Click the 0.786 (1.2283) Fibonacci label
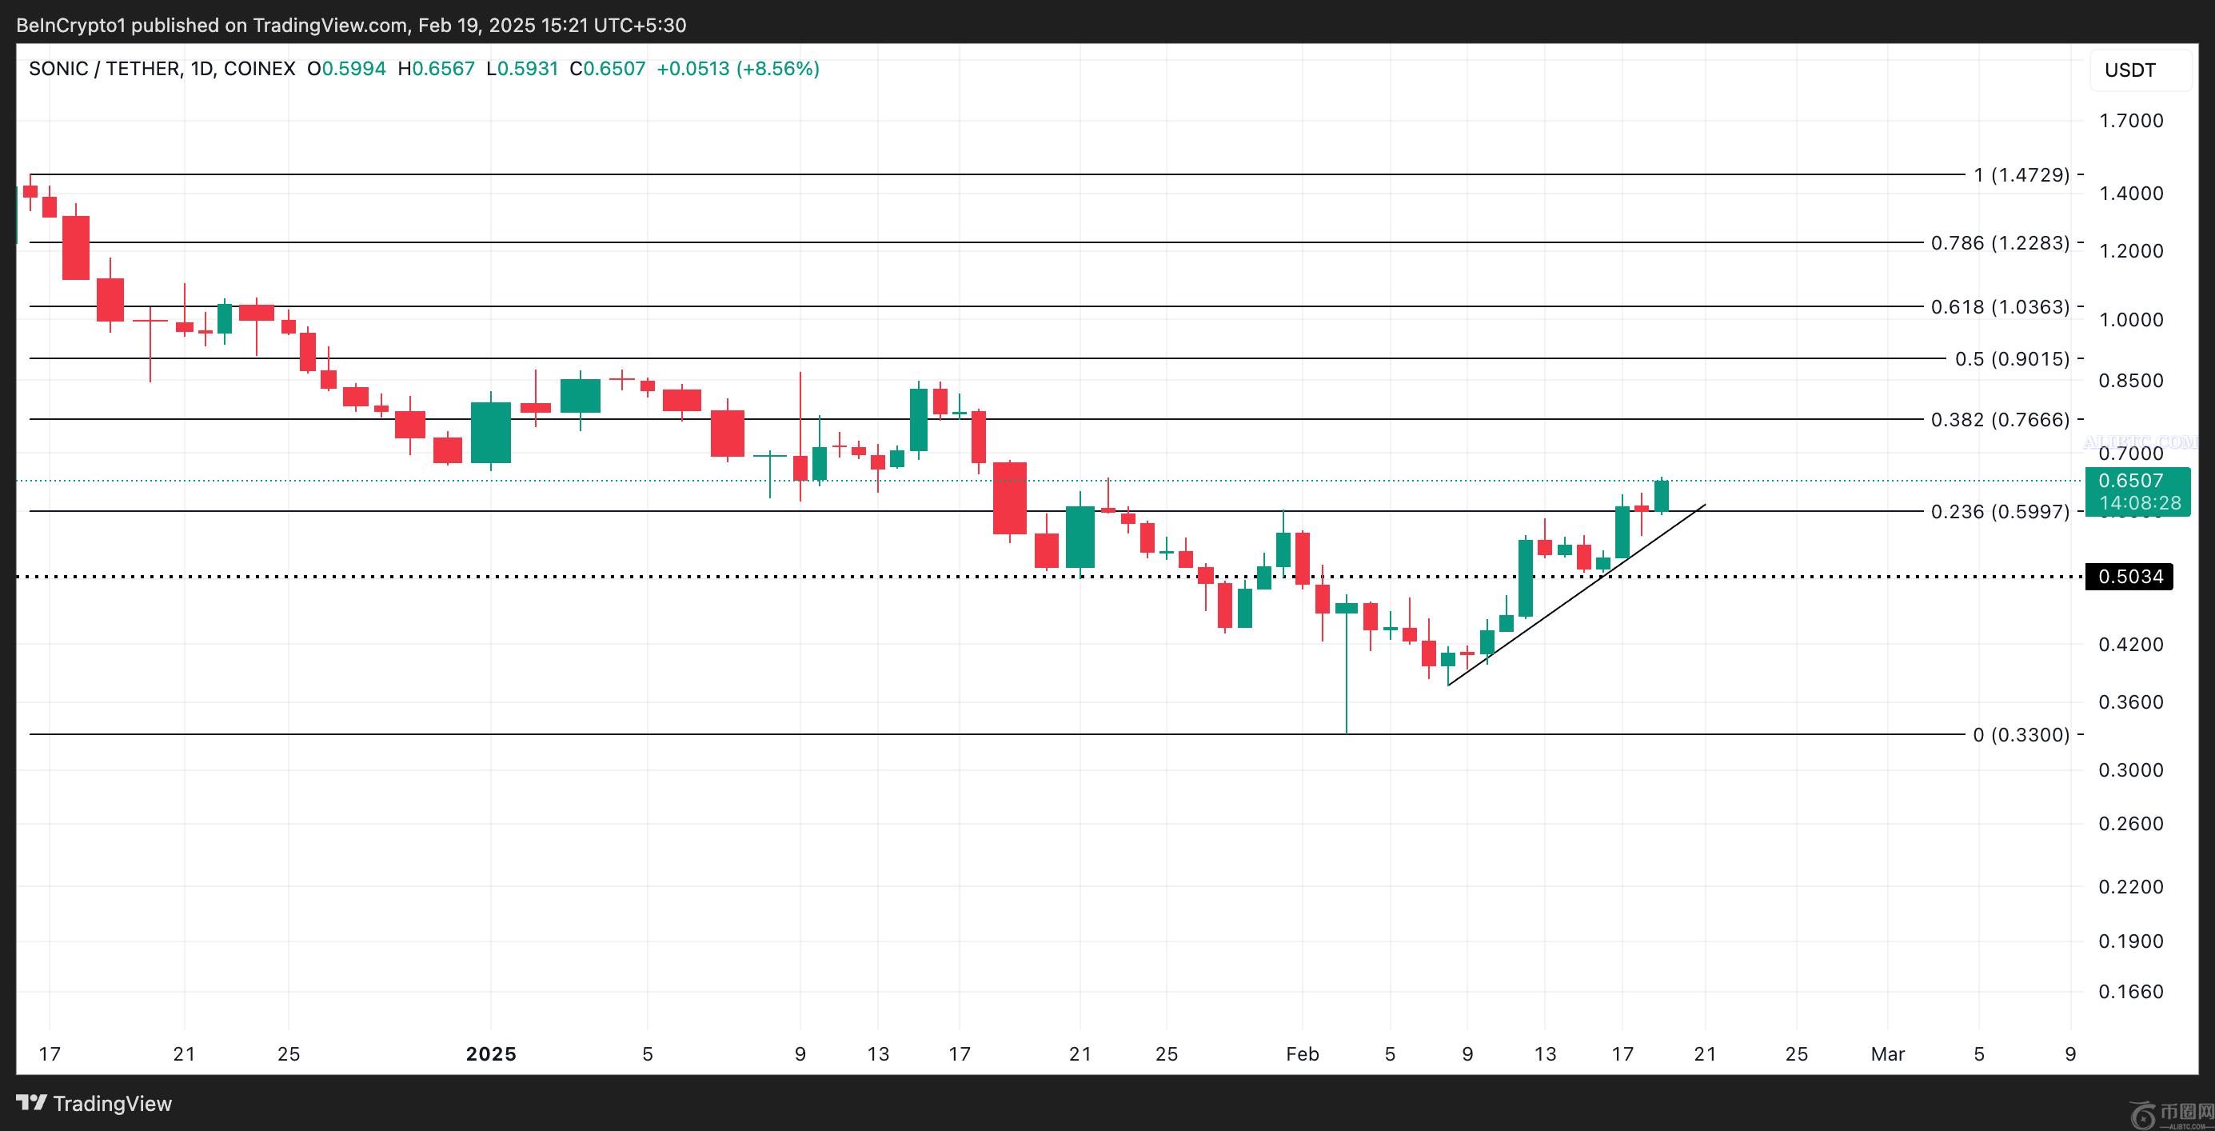This screenshot has width=2215, height=1131. 1999,242
